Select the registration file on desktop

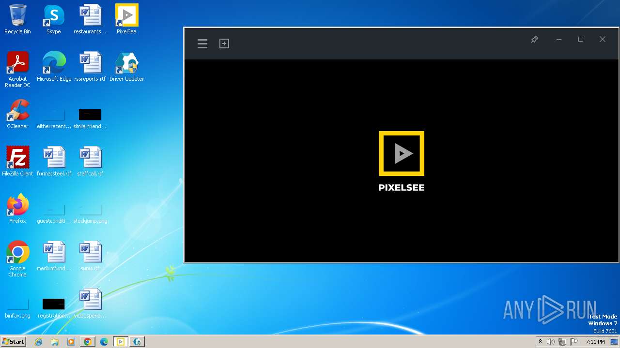[54, 308]
